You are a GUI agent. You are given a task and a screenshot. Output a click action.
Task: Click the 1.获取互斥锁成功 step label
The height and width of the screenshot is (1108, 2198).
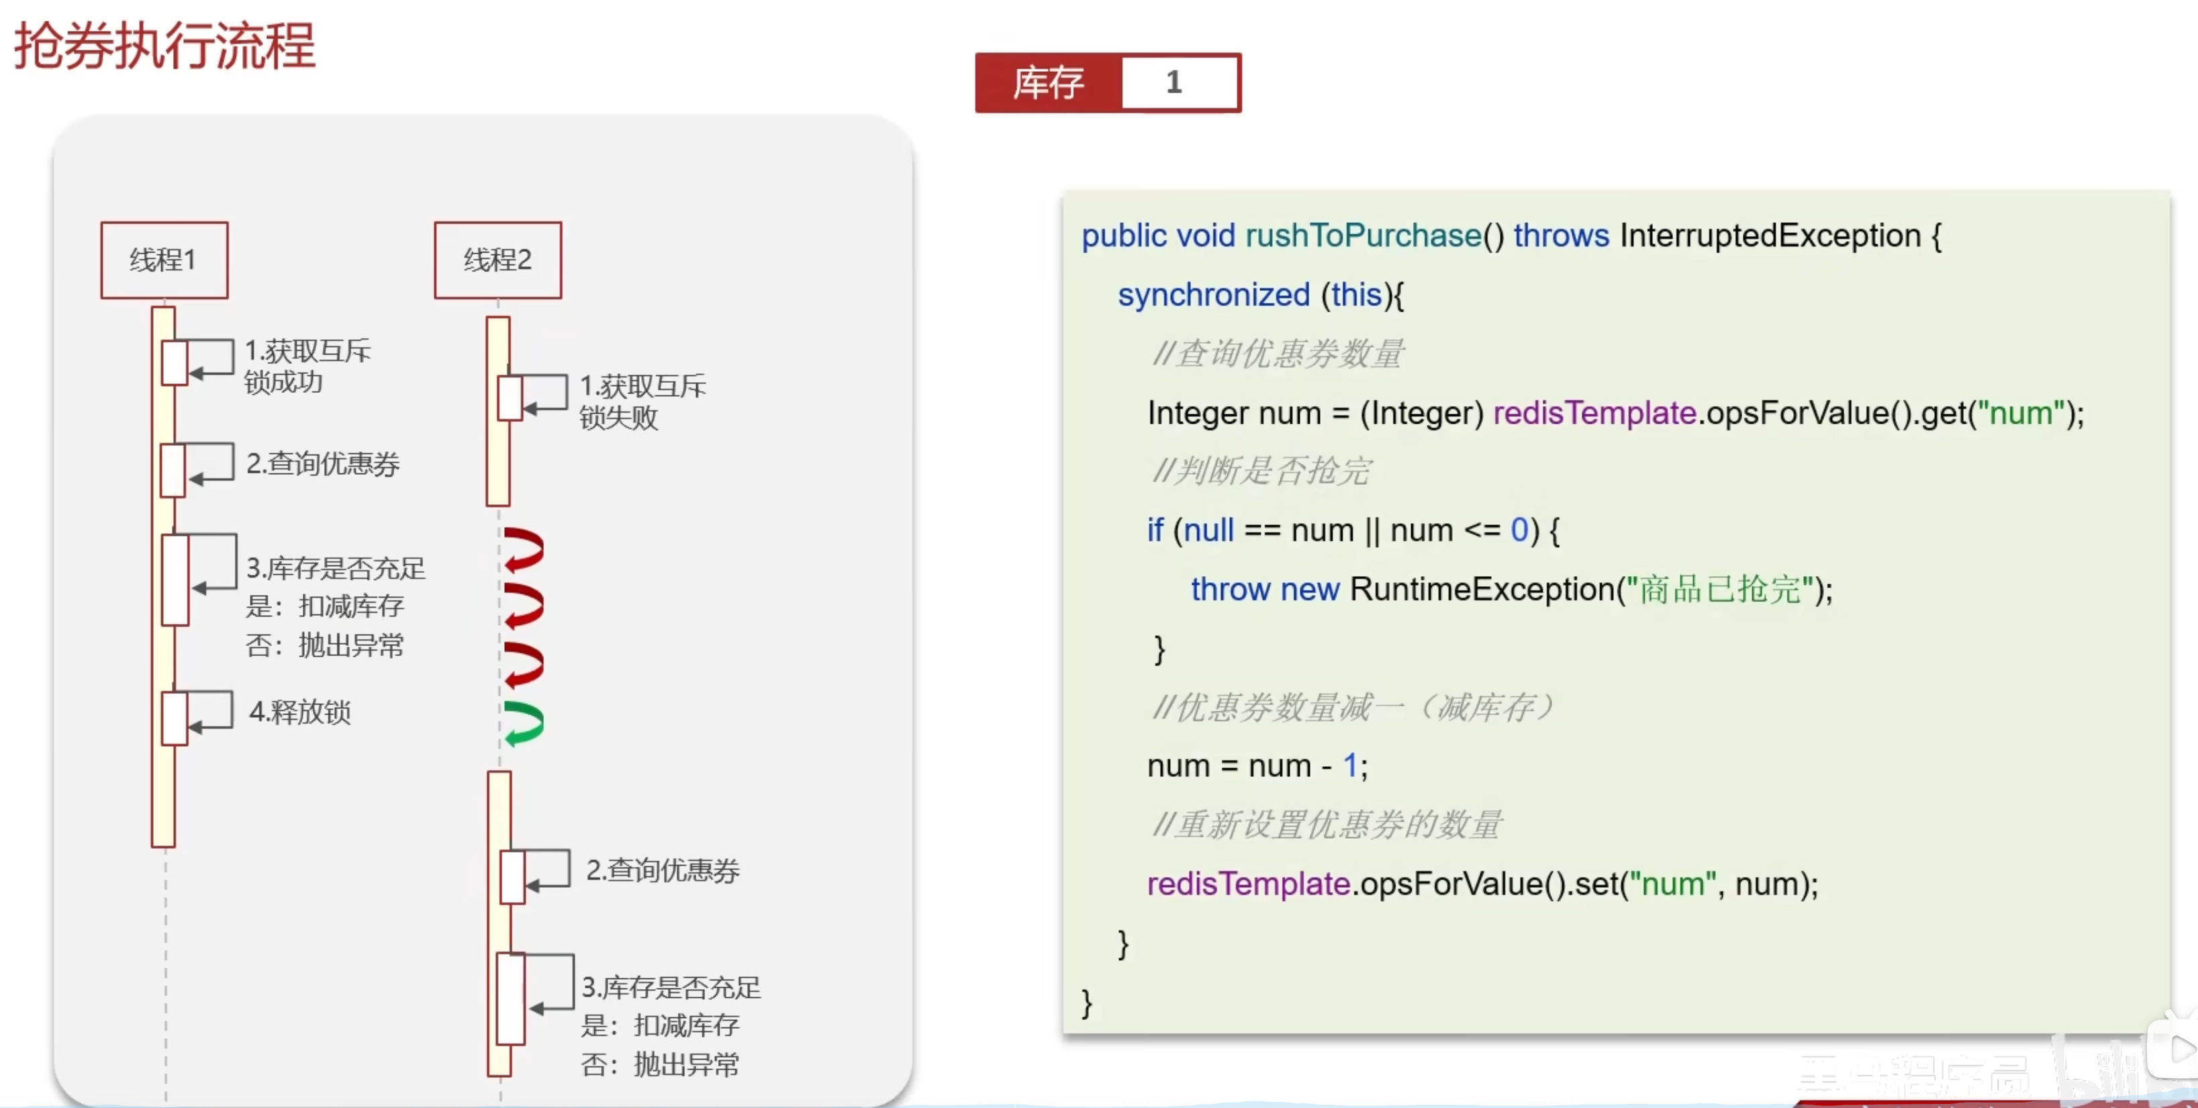point(307,365)
